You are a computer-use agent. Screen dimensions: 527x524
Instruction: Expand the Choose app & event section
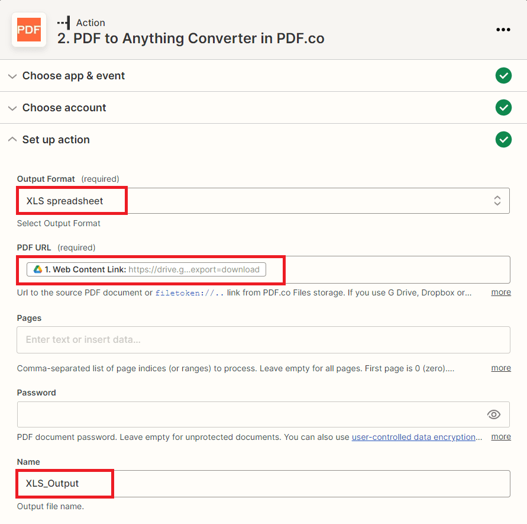point(73,76)
